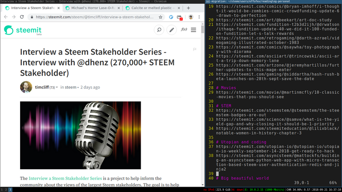Follow the Interview a Steem Stakeholder Series link
Screen dimensions: 342x192
point(65,178)
